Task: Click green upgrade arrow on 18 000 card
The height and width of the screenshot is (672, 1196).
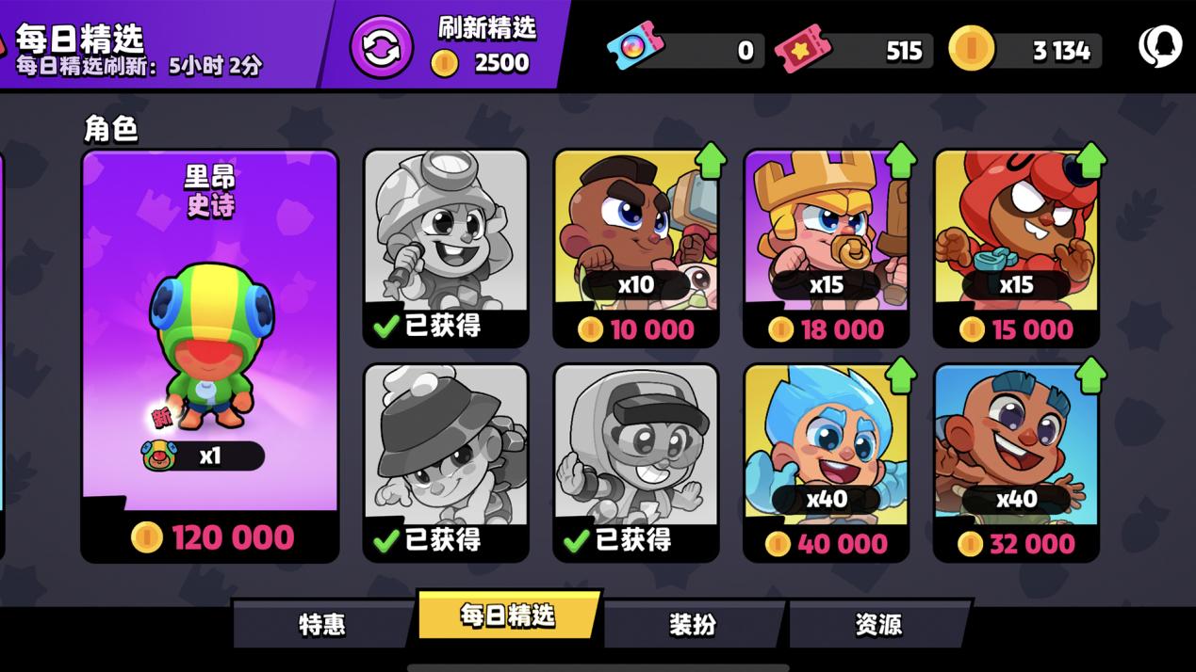Action: [x=901, y=160]
